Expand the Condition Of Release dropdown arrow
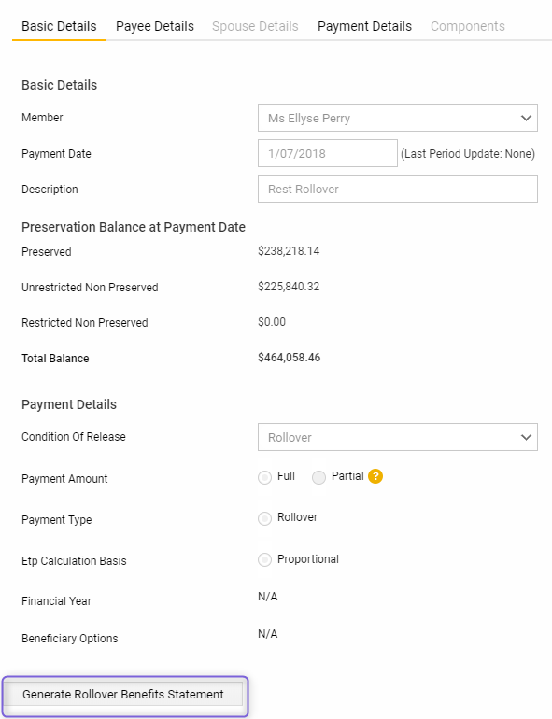The width and height of the screenshot is (552, 719). [526, 437]
